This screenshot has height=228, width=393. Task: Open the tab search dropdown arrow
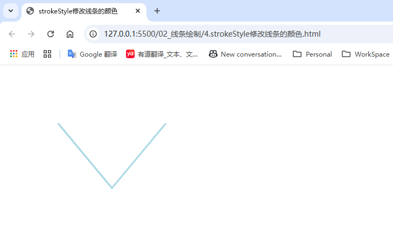click(x=11, y=11)
